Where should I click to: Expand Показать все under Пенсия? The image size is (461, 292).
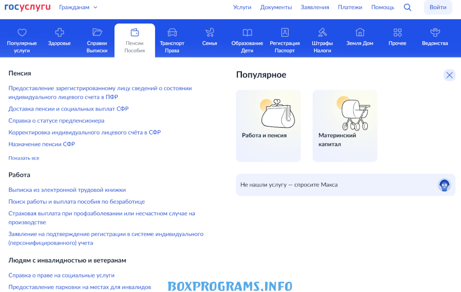point(24,158)
